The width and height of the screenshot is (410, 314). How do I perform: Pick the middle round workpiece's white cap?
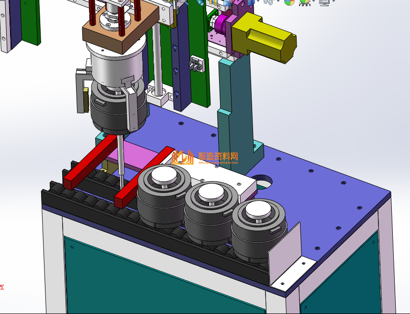[x=211, y=192]
